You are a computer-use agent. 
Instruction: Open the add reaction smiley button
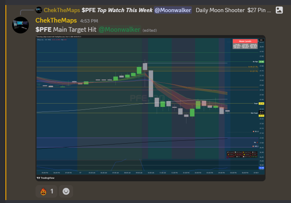coord(66,191)
